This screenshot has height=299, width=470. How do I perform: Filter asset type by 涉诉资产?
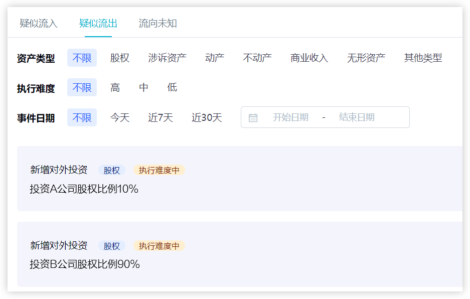pos(167,58)
